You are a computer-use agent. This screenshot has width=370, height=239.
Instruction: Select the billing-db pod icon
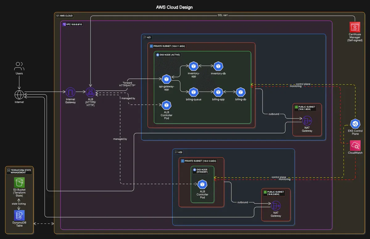(240, 92)
